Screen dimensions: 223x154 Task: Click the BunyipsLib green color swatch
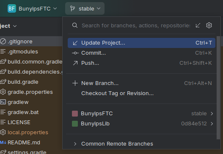tap(75, 124)
